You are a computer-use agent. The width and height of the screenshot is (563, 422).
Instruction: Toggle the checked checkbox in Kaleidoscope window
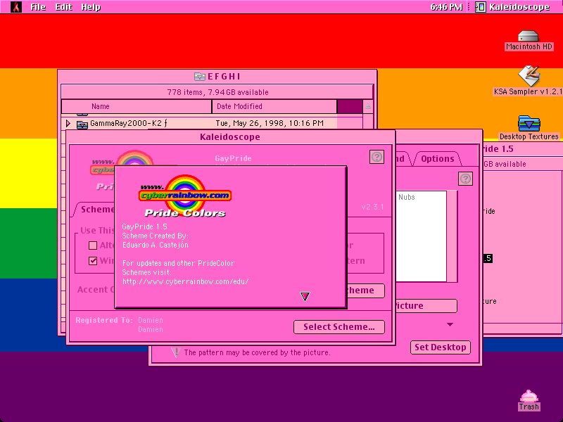point(93,261)
